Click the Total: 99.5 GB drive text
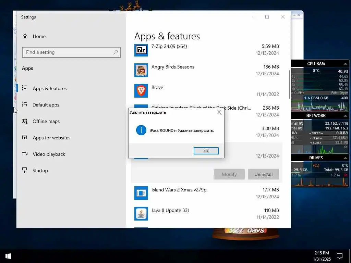Screen dimensions: 351x263 tap(336, 170)
